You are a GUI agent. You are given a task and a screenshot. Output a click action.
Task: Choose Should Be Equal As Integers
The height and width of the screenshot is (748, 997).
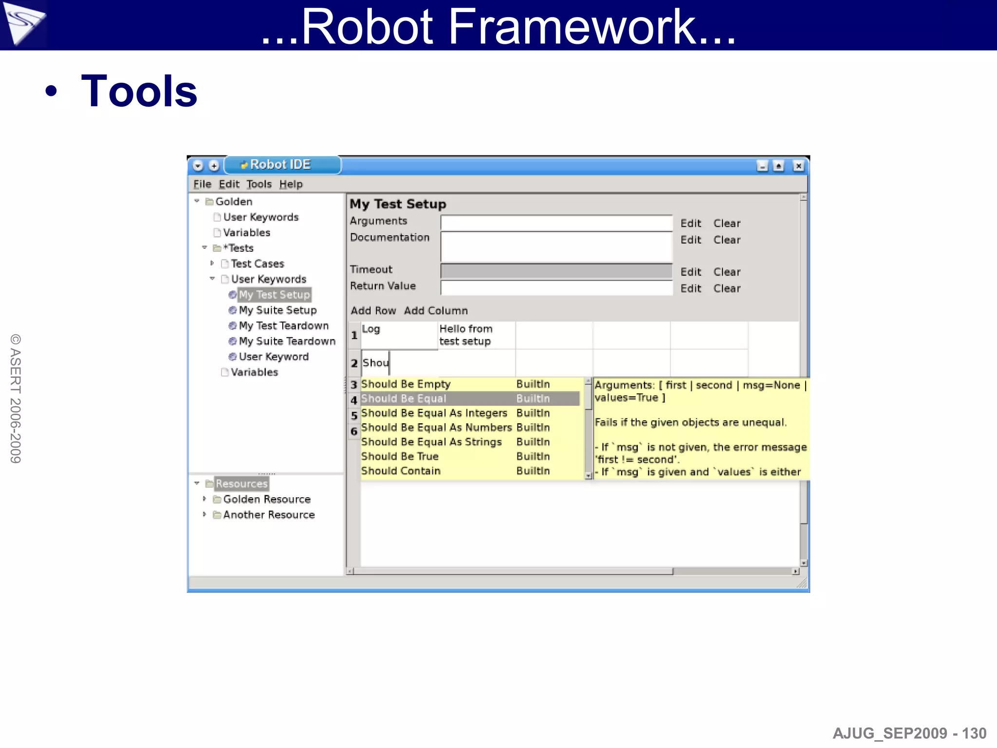point(470,413)
